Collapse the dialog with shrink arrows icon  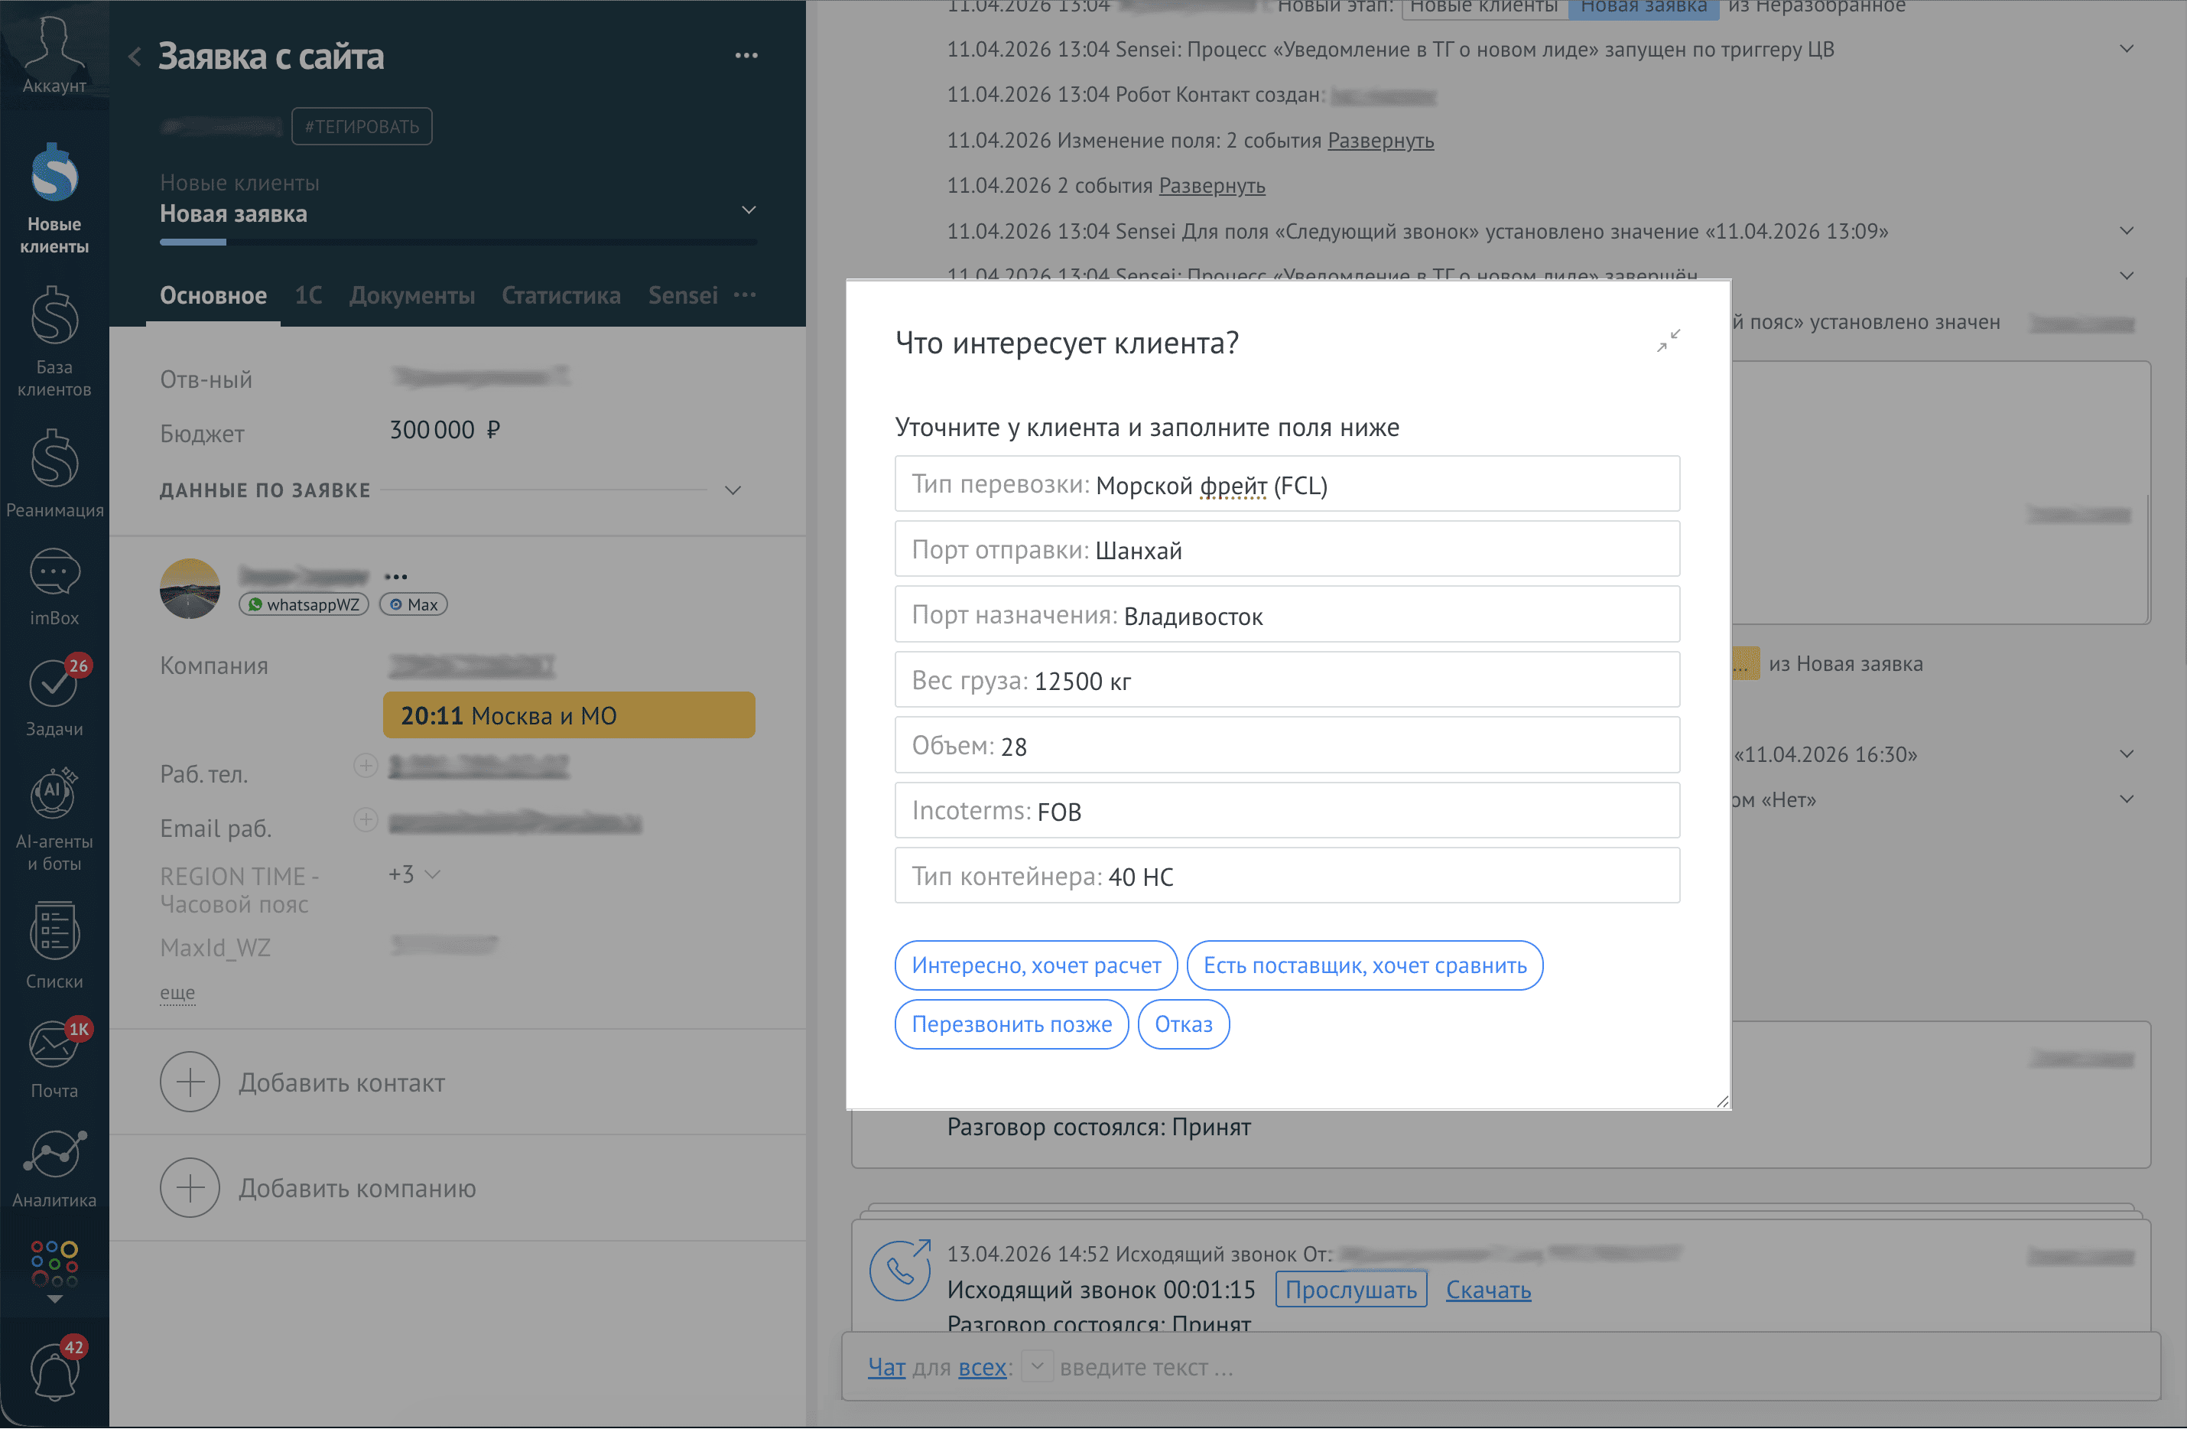coord(1668,341)
